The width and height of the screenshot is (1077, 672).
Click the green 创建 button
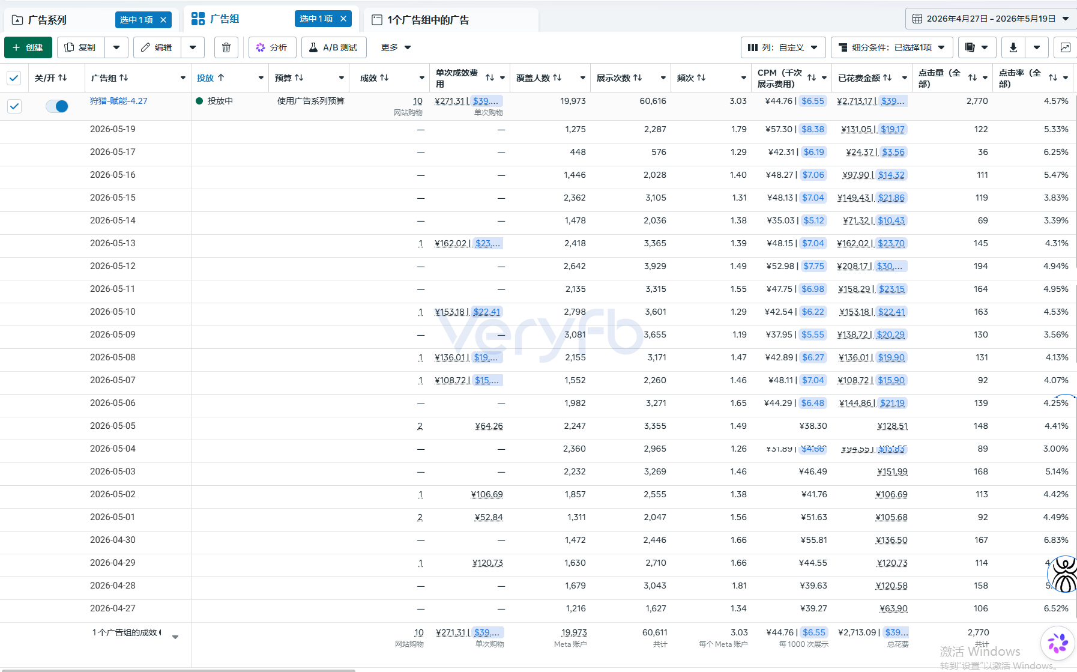[x=28, y=47]
